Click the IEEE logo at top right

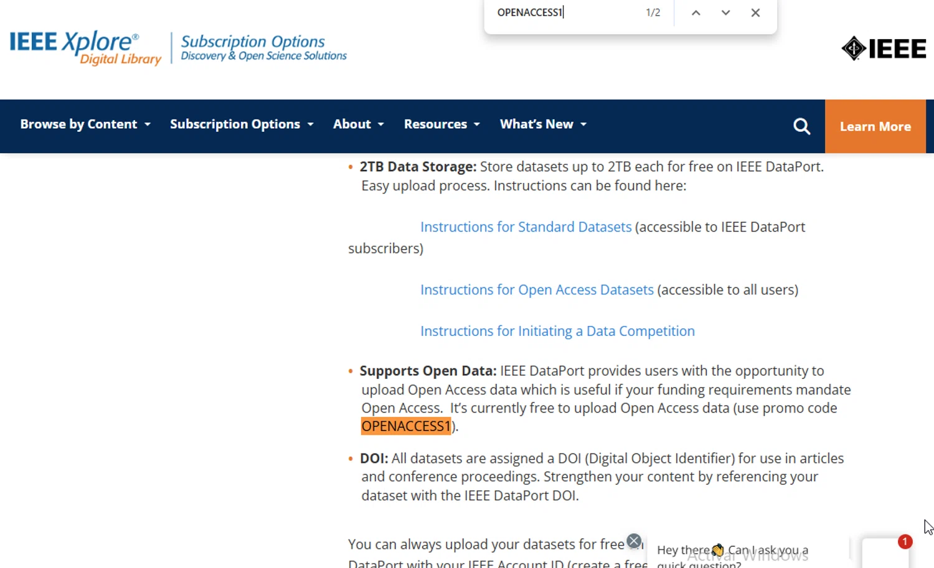point(884,49)
